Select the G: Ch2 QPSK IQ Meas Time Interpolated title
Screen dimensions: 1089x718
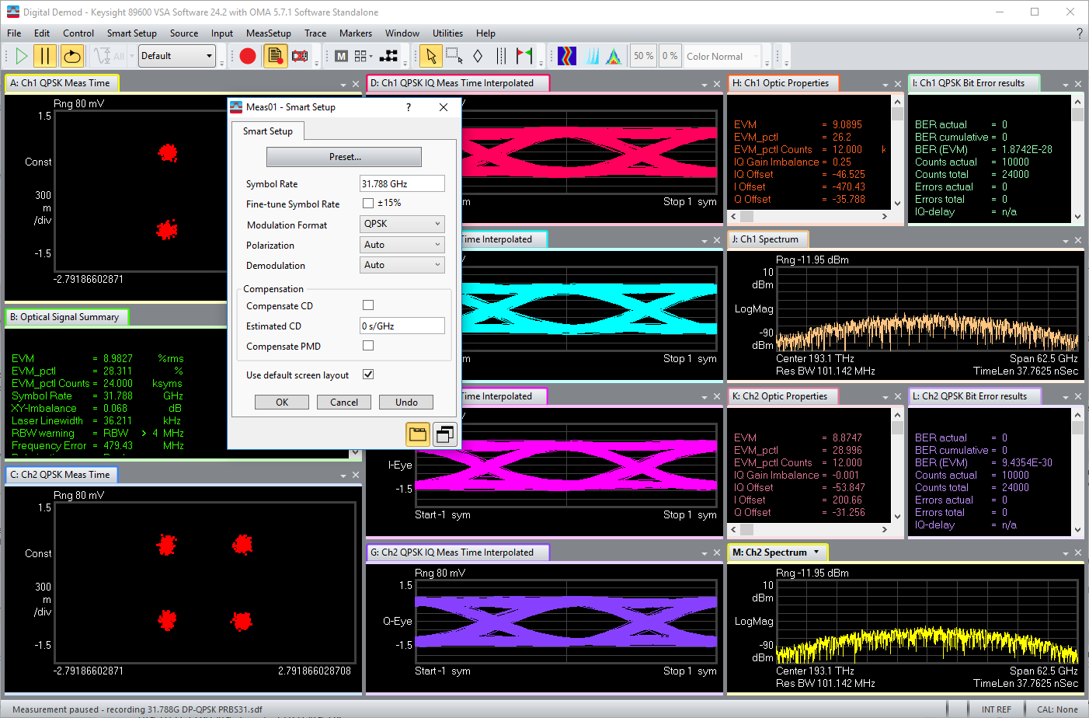[458, 552]
